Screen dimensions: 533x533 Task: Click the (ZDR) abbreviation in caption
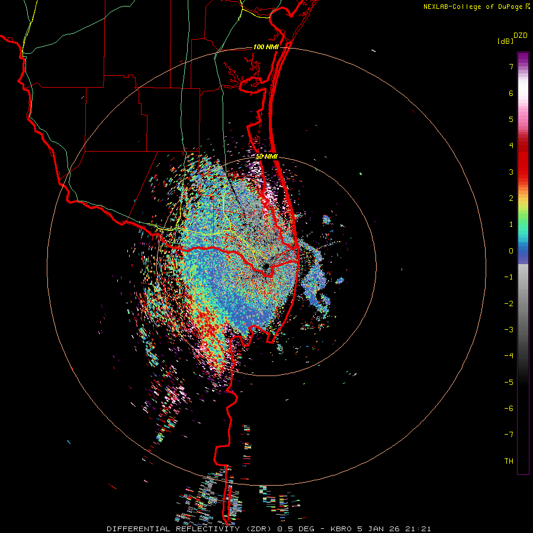point(258,529)
